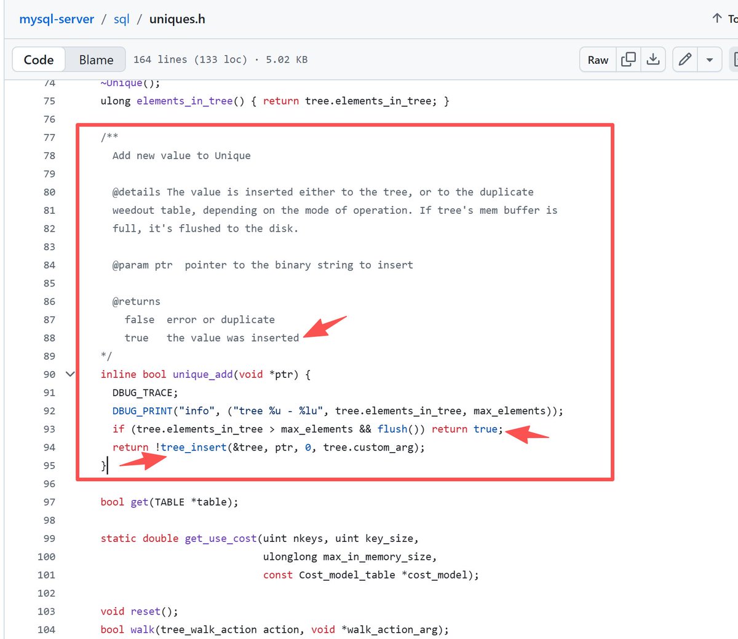Click the uniques.h file name
The image size is (738, 639).
(x=177, y=19)
